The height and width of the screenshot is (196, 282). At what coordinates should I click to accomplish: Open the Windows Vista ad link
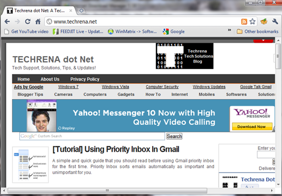point(115,87)
